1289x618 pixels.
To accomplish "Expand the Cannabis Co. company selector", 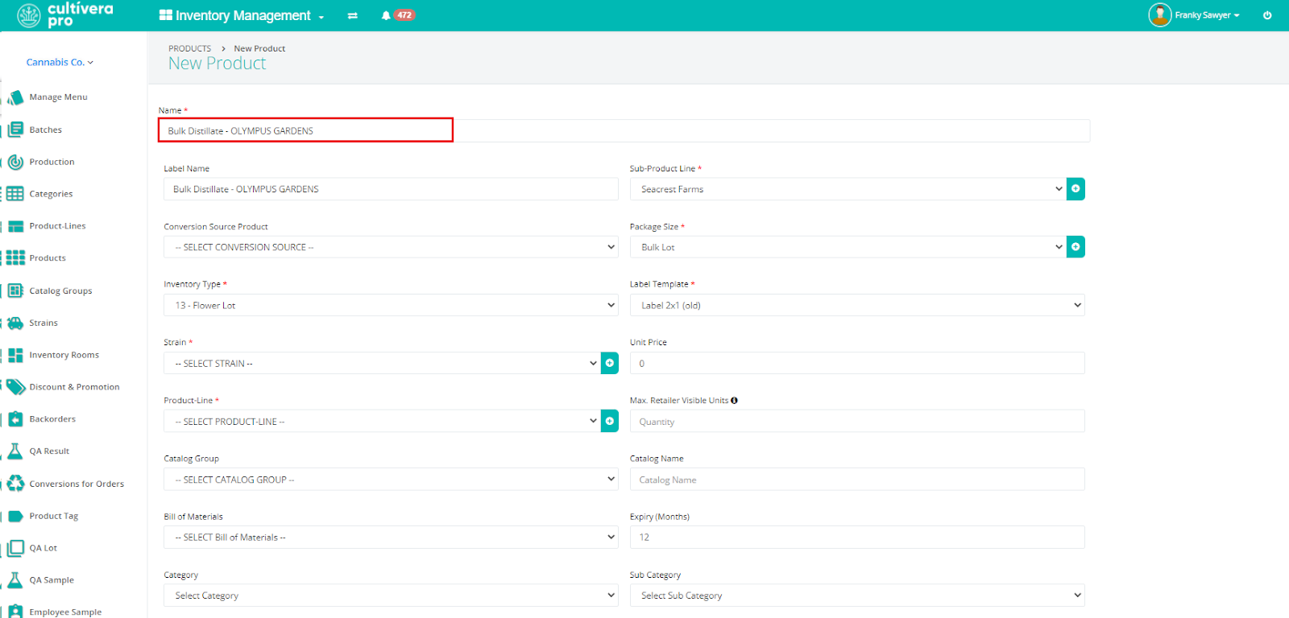I will [x=60, y=62].
